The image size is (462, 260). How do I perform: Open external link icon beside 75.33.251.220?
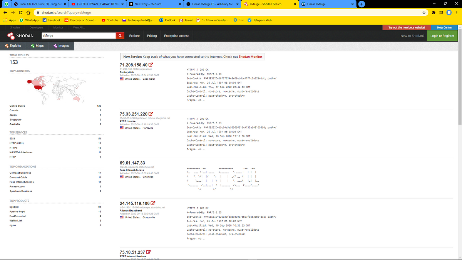pos(151,114)
